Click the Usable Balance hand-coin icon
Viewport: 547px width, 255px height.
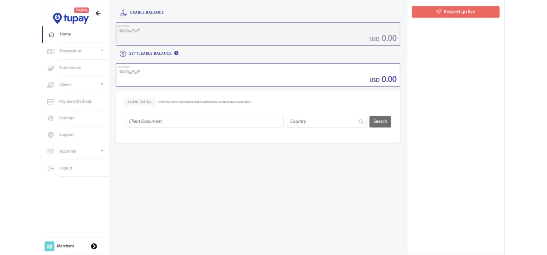pos(123,12)
